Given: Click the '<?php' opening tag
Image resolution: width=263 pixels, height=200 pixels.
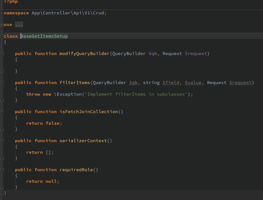Looking at the screenshot, I should point(11,2).
